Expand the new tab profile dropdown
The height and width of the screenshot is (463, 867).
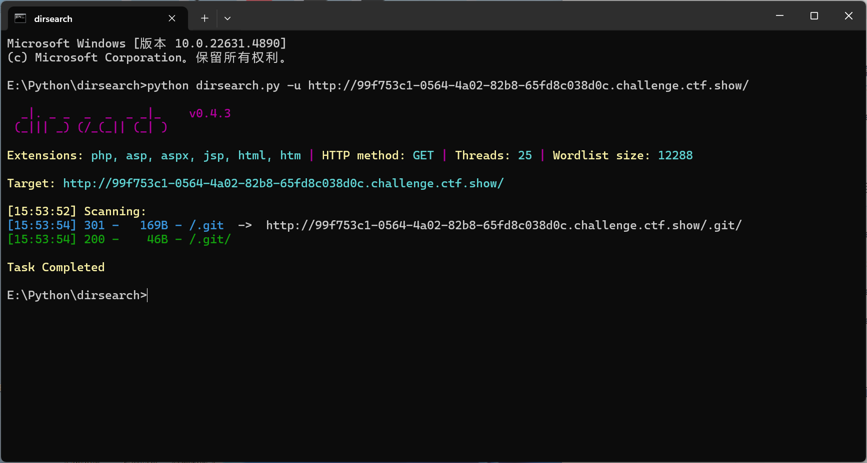coord(227,18)
